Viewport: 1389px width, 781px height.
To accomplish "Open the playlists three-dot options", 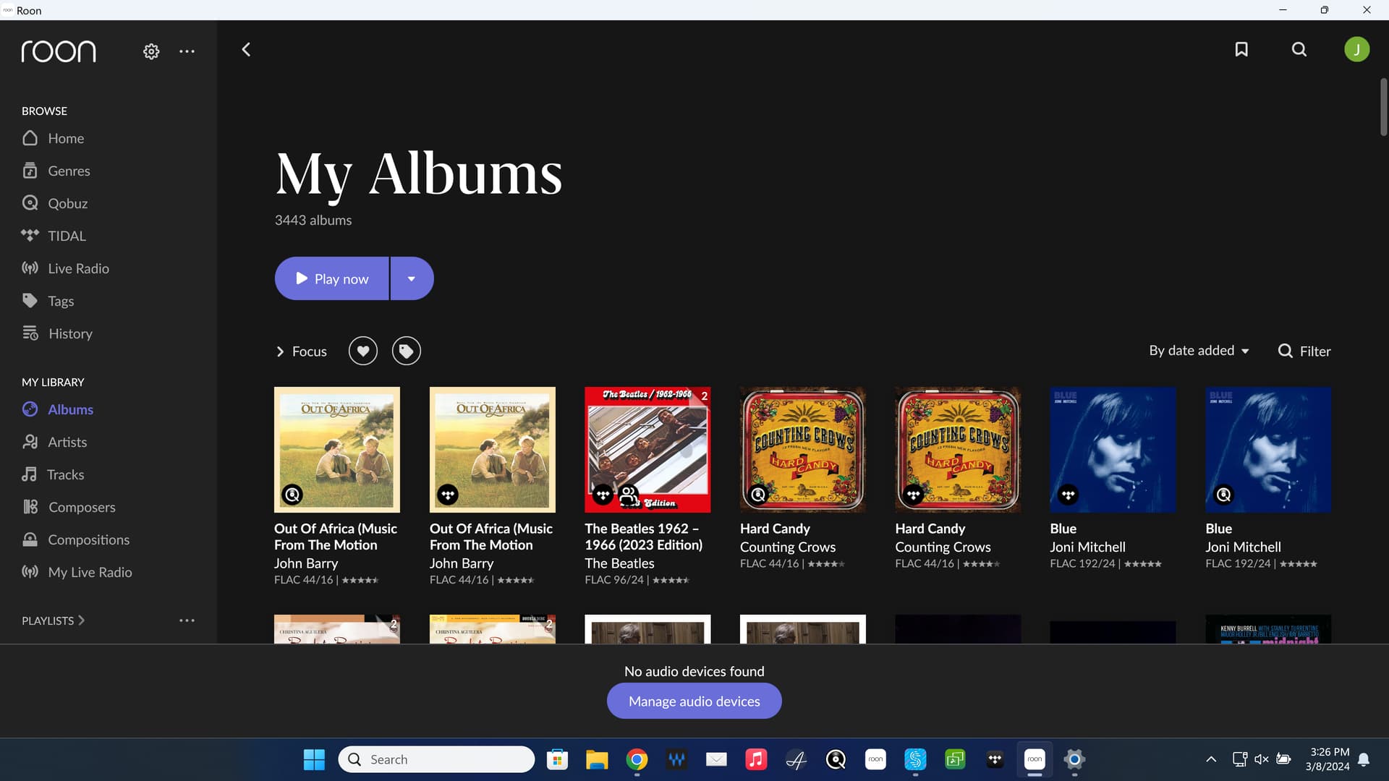I will coord(187,620).
